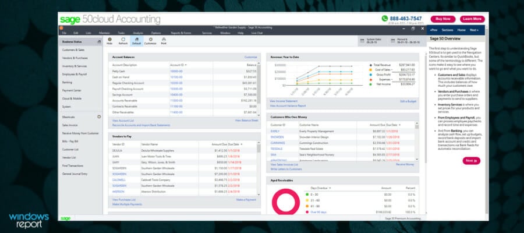Image resolution: width=524 pixels, height=233 pixels.
Task: Click the Business Status home icon
Action: pos(99,42)
